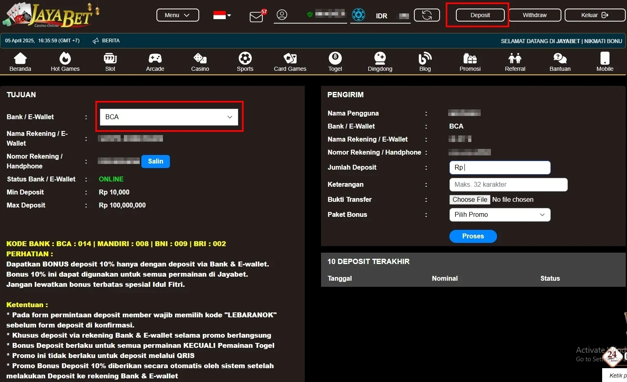Image resolution: width=627 pixels, height=382 pixels.
Task: Click the Sports soccer ball icon
Action: pos(245,59)
